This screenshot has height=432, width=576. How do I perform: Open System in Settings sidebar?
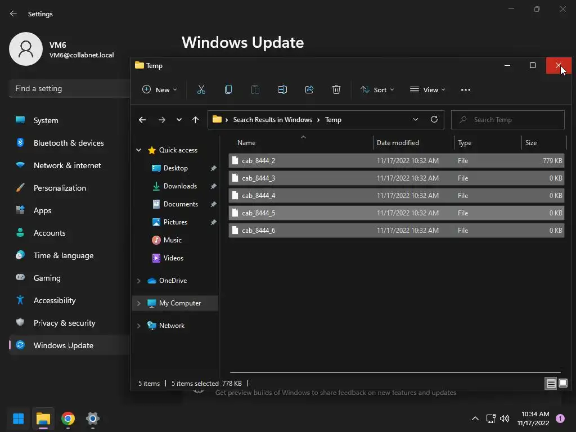tap(69, 120)
